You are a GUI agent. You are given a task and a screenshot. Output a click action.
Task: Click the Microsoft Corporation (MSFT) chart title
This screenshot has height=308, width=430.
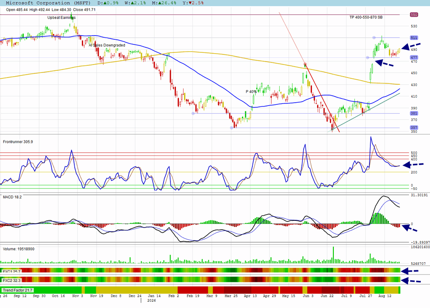point(48,3)
